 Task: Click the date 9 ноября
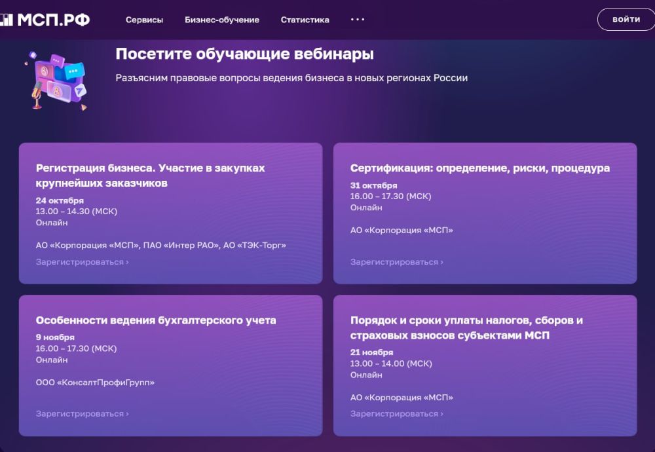(55, 337)
